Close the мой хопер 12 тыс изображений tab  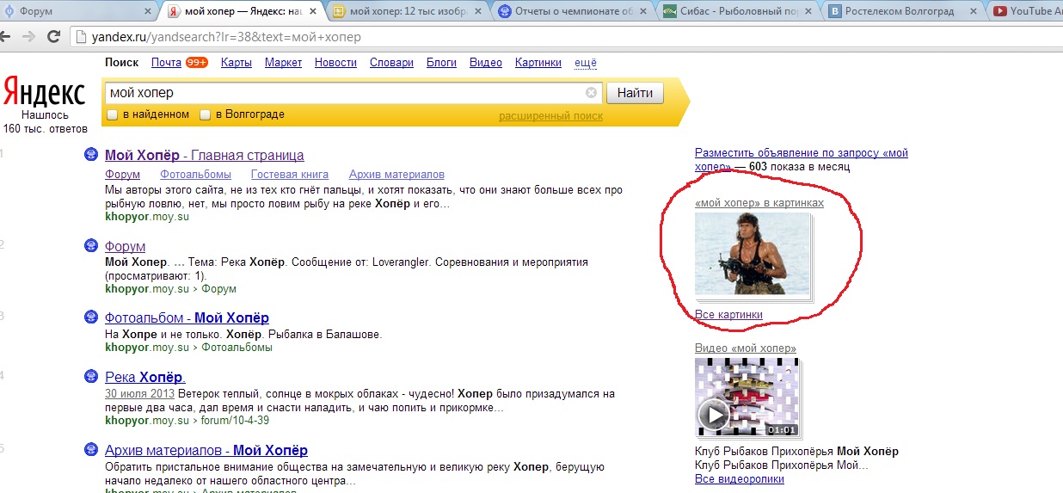[x=477, y=11]
